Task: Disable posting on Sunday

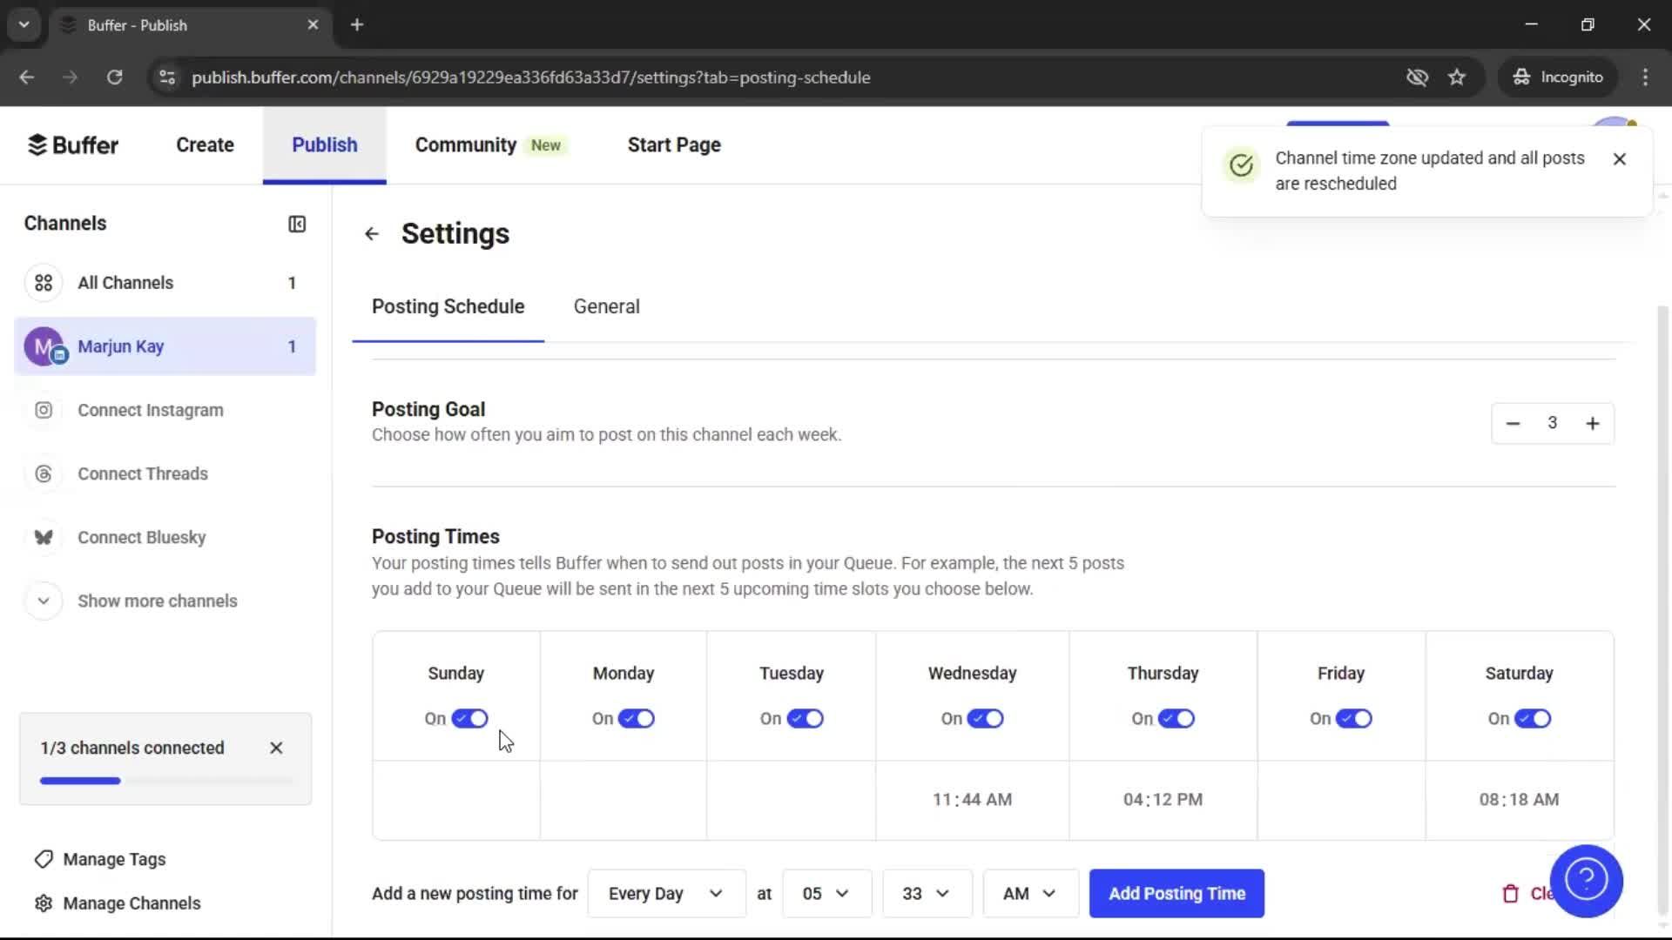Action: point(469,718)
